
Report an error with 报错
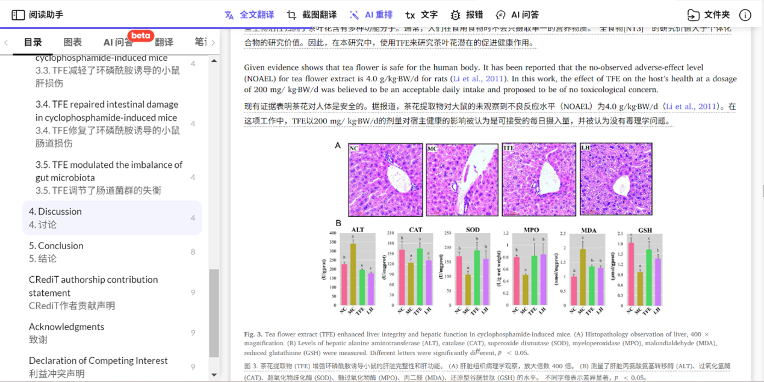467,14
